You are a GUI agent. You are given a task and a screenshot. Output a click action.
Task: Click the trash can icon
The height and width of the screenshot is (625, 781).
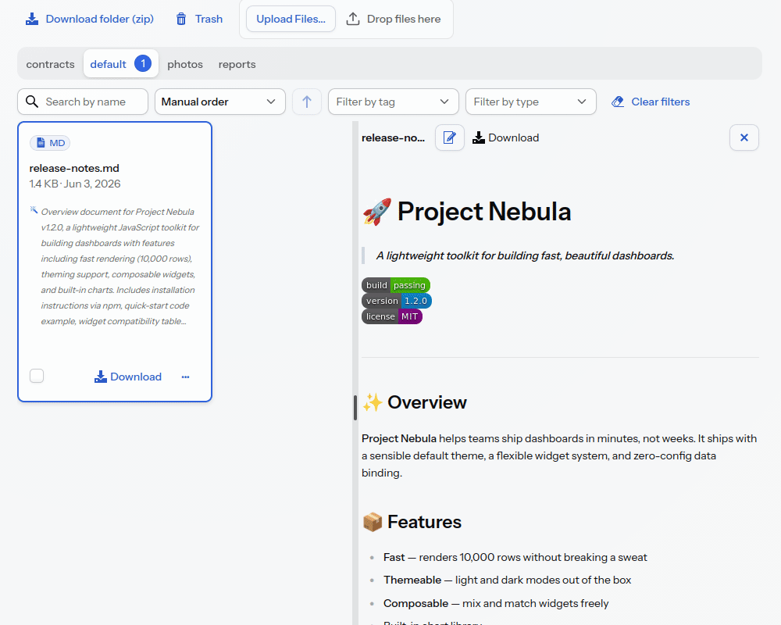pyautogui.click(x=181, y=19)
